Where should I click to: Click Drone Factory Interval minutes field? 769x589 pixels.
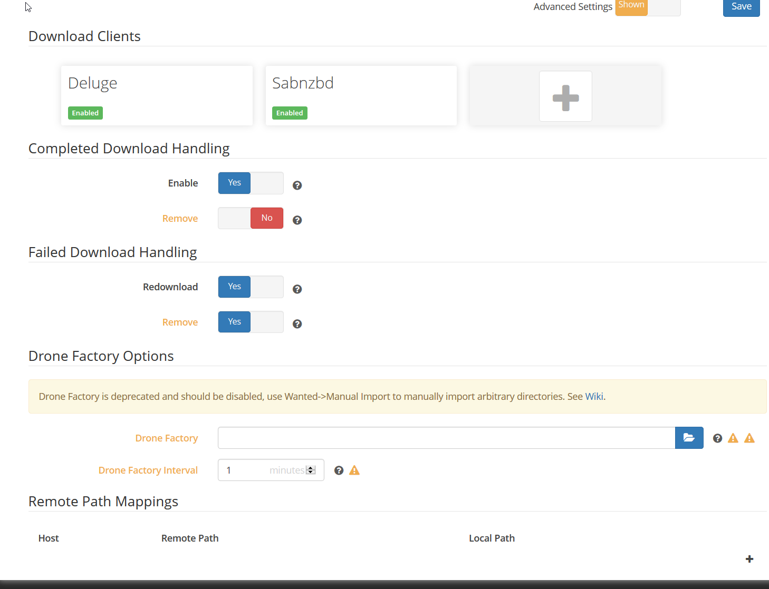point(271,470)
